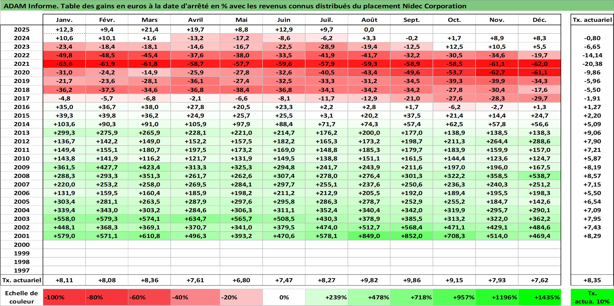Screen dimensions: 614x306
Task: Click the -43,4 cell in 2020
Action: coord(369,72)
